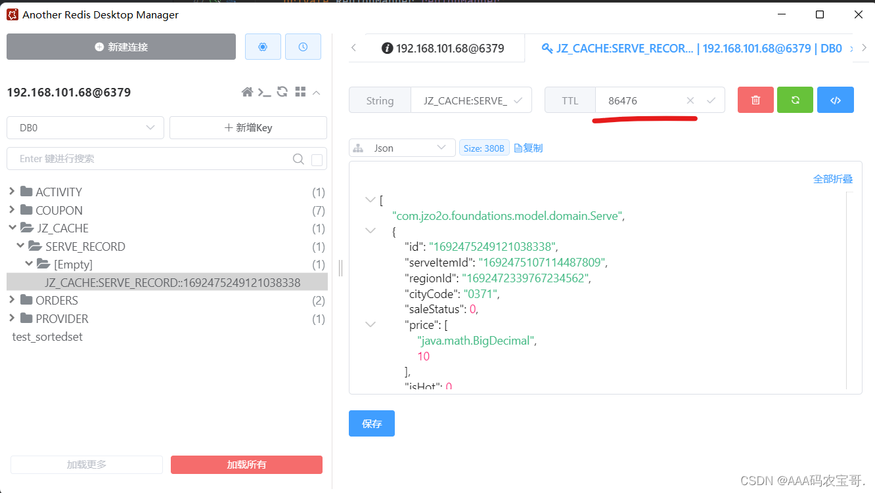Image resolution: width=875 pixels, height=493 pixels.
Task: Collapse the root JSON array arrow
Action: (x=370, y=200)
